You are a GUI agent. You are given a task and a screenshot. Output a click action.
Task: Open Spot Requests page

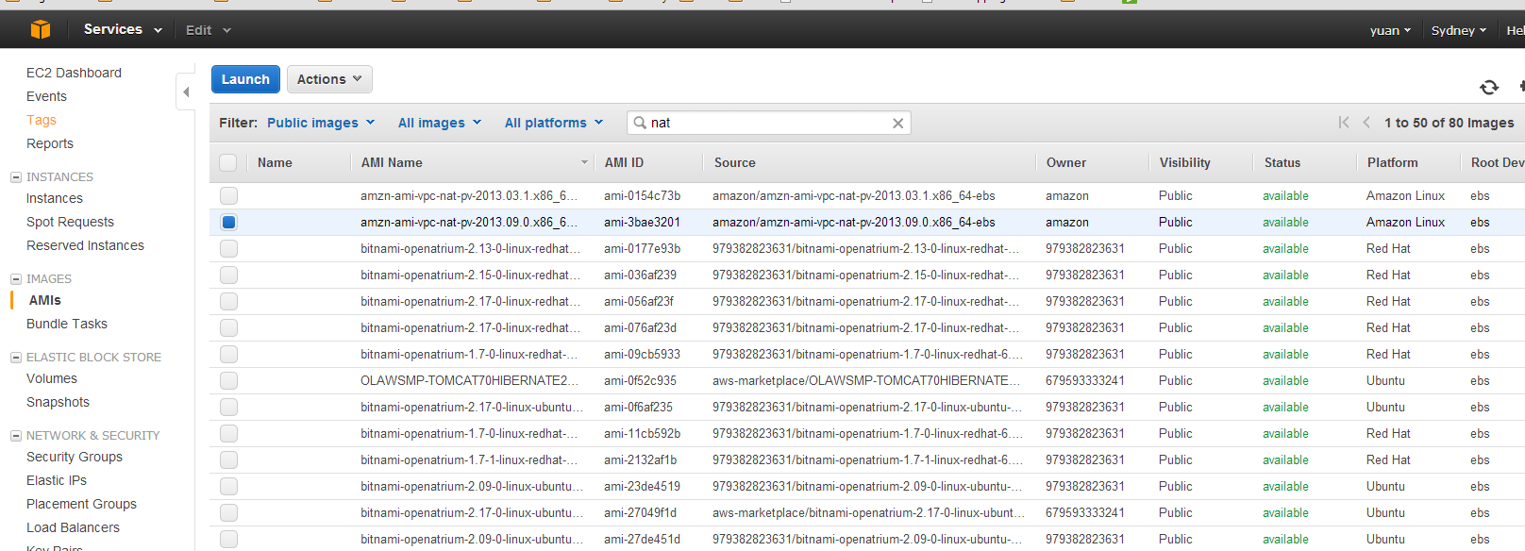click(x=70, y=222)
